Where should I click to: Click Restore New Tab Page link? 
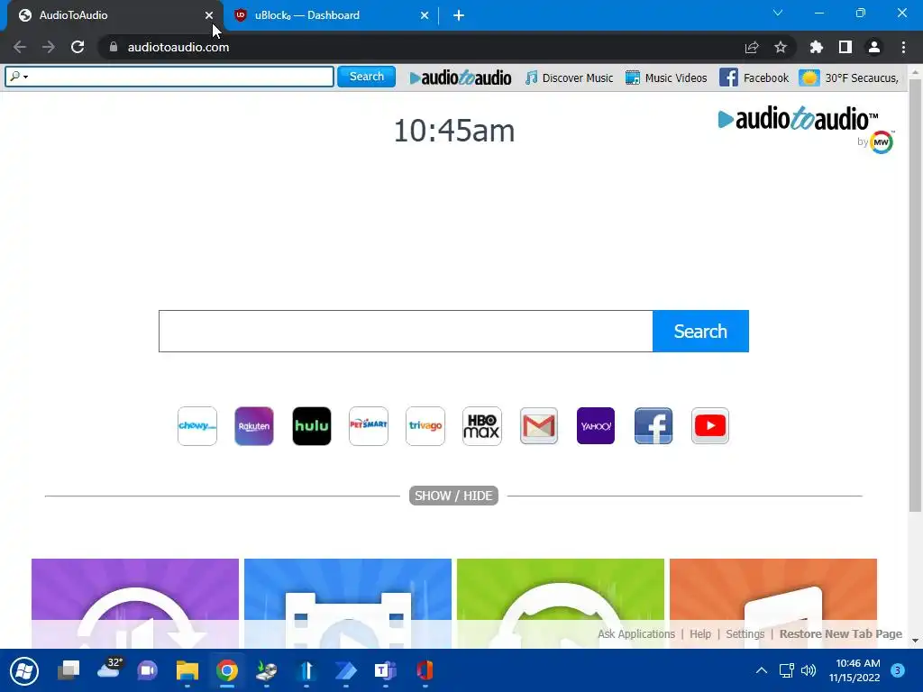[841, 633]
